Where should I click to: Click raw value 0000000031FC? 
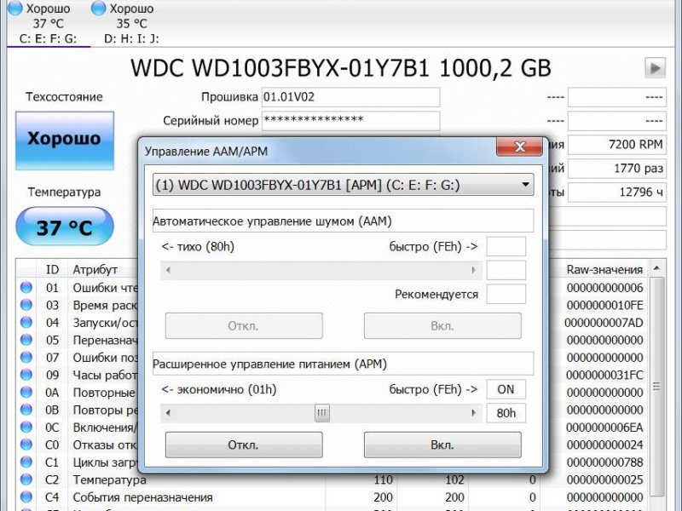[x=604, y=375]
